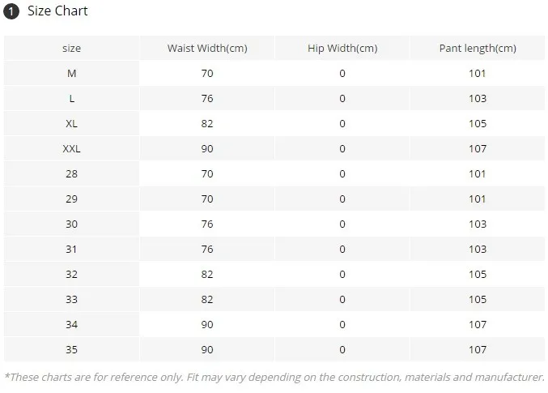Click waist width 82 in row 33
This screenshot has width=548, height=393.
tap(207, 300)
